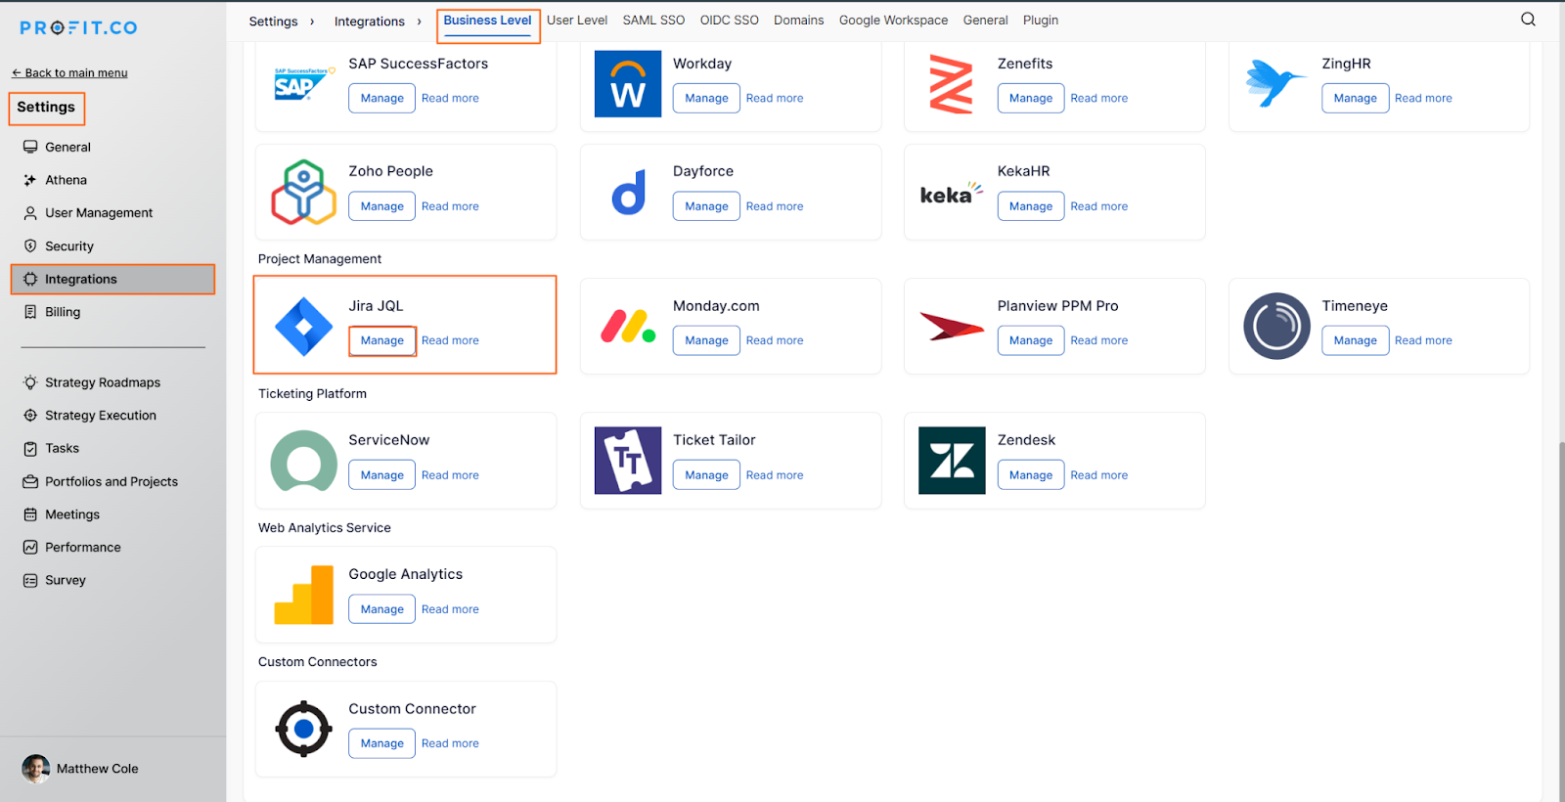This screenshot has height=802, width=1565.
Task: Click the page vertical scrollbar
Action: tap(1560, 621)
